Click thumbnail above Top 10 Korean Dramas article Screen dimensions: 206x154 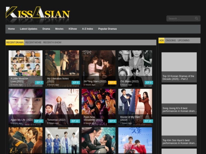coord(179,62)
